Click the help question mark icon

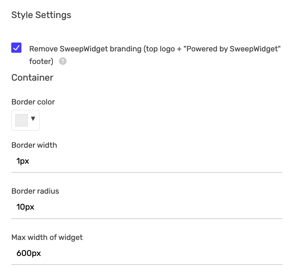tap(63, 61)
